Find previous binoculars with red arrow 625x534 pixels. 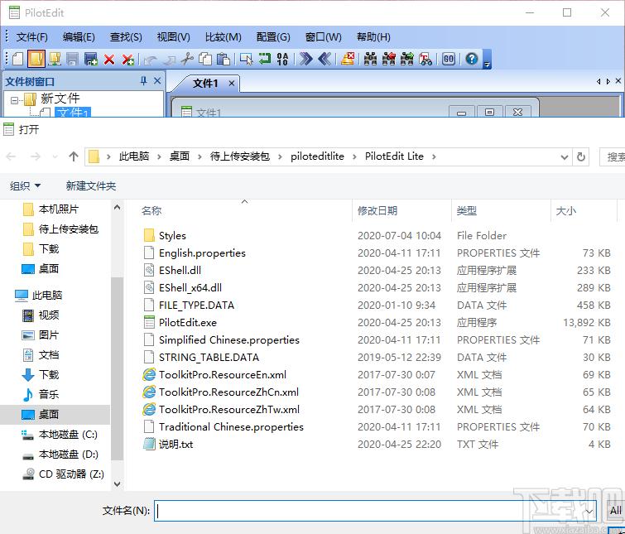point(388,59)
